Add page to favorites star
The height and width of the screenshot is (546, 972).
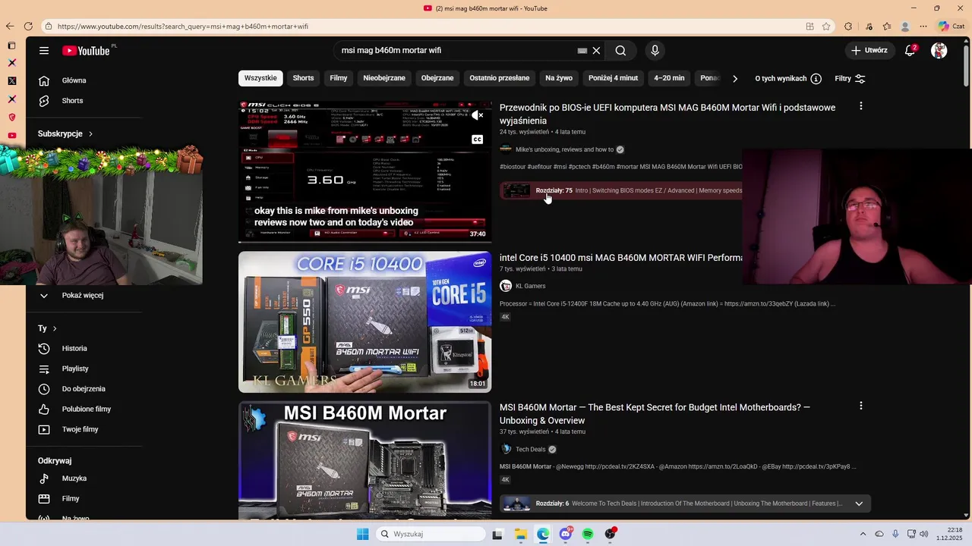click(826, 27)
